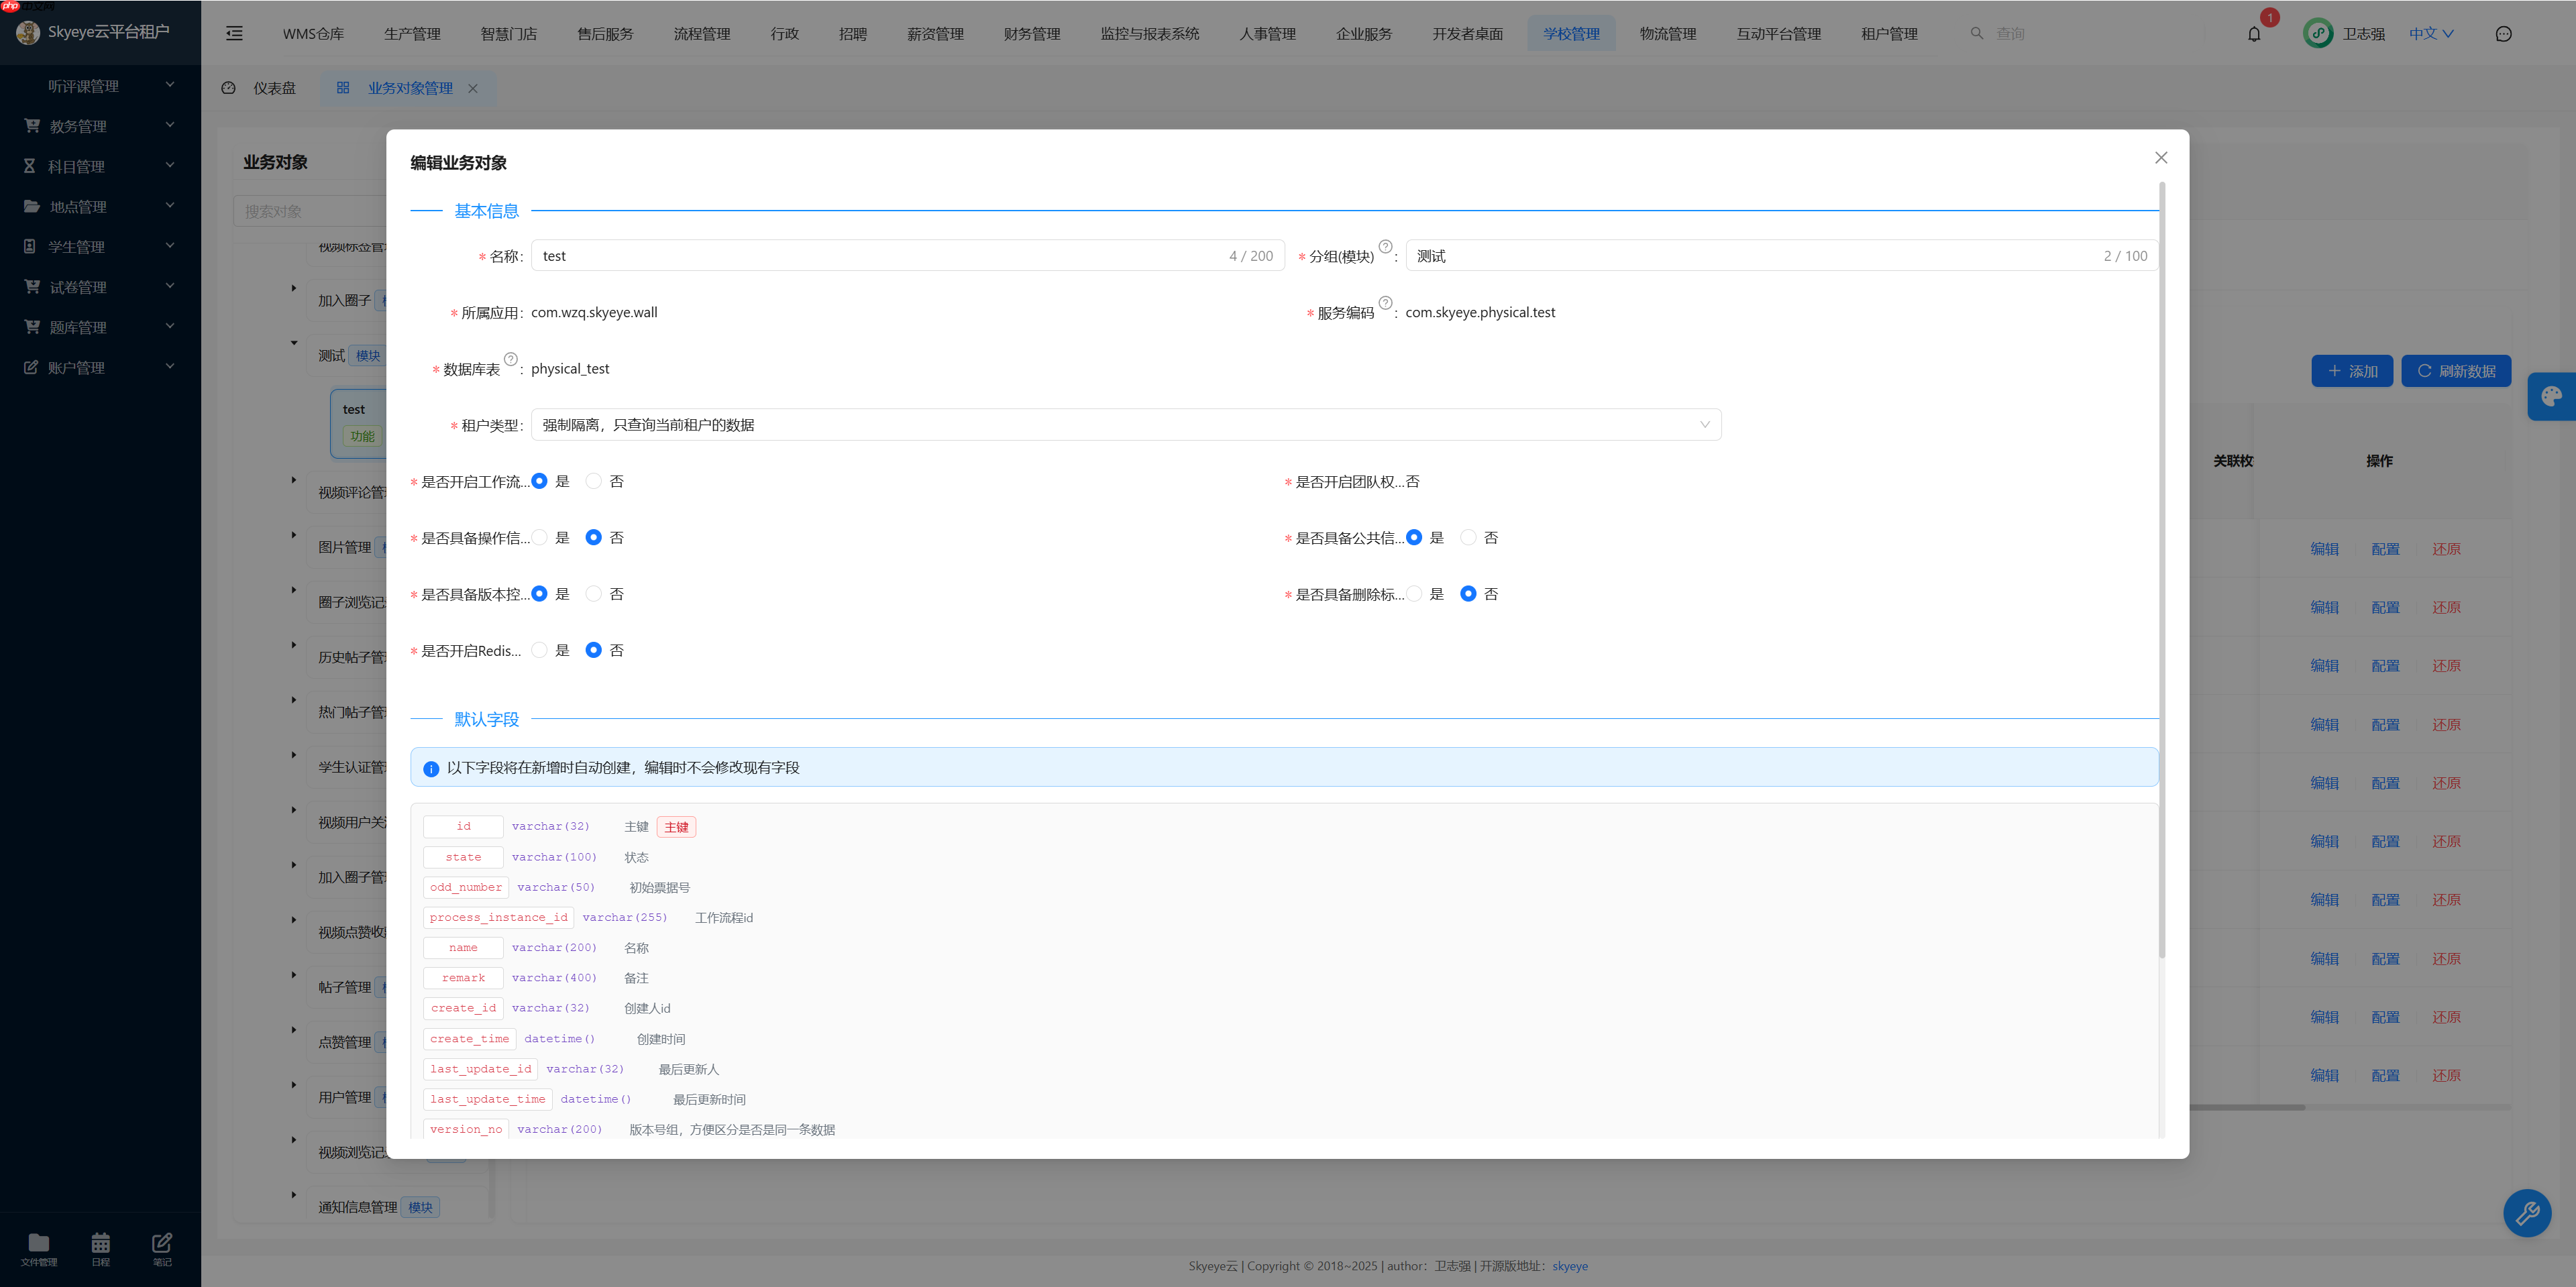Click the search magnifier icon in top bar
This screenshot has height=1287, width=2576.
pos(1977,33)
